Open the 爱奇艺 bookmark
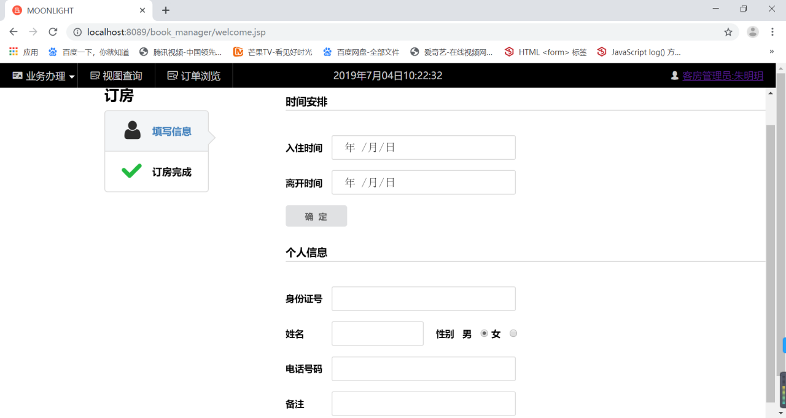This screenshot has height=418, width=786. click(x=452, y=52)
